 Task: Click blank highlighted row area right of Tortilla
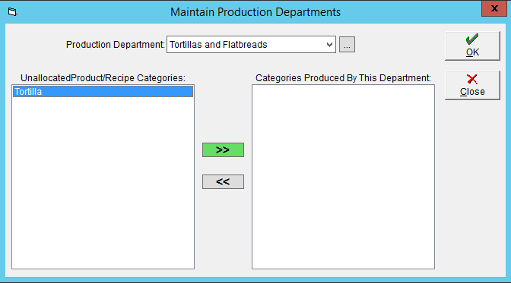pos(117,92)
